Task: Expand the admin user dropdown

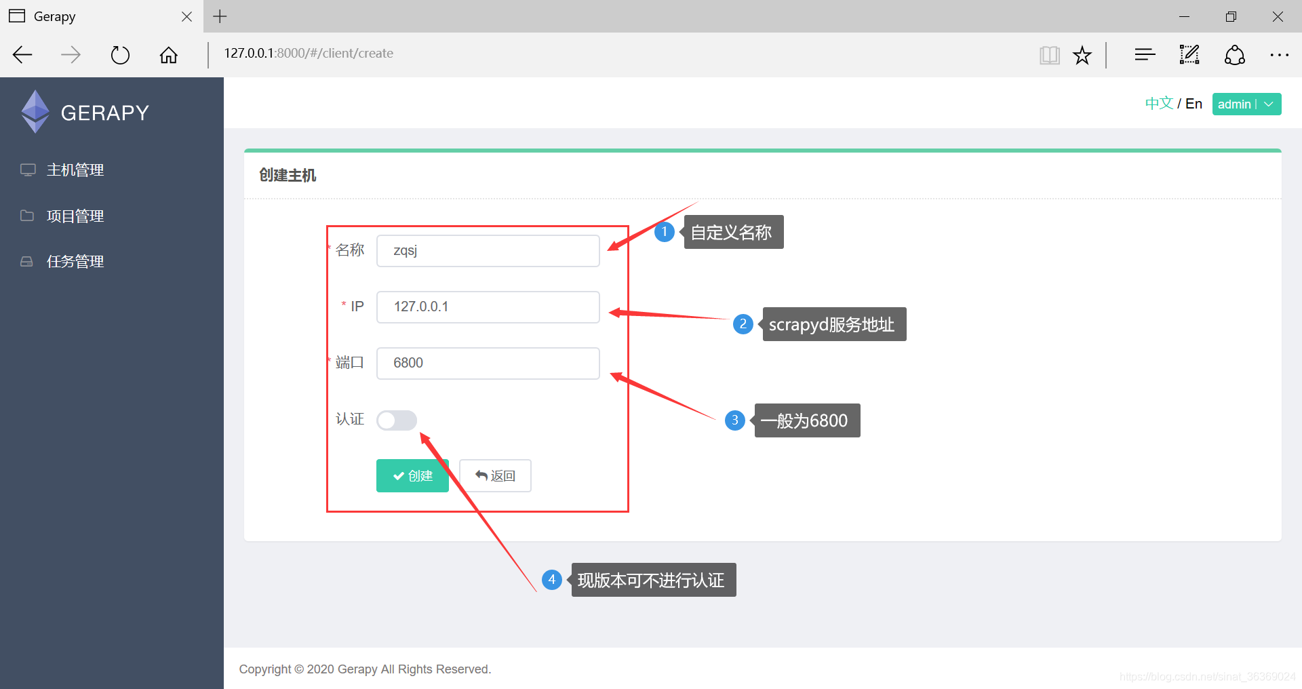Action: 1246,104
